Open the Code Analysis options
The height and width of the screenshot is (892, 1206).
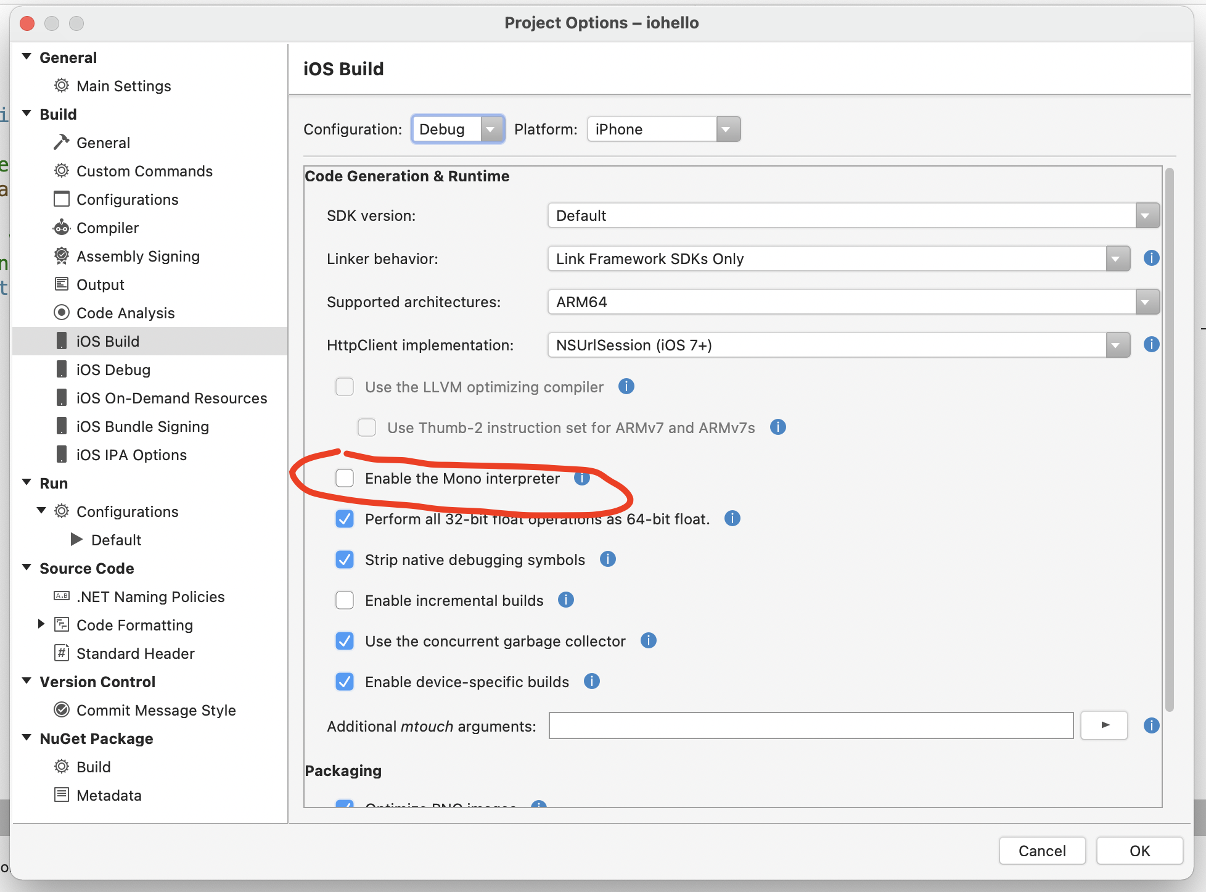pyautogui.click(x=125, y=313)
